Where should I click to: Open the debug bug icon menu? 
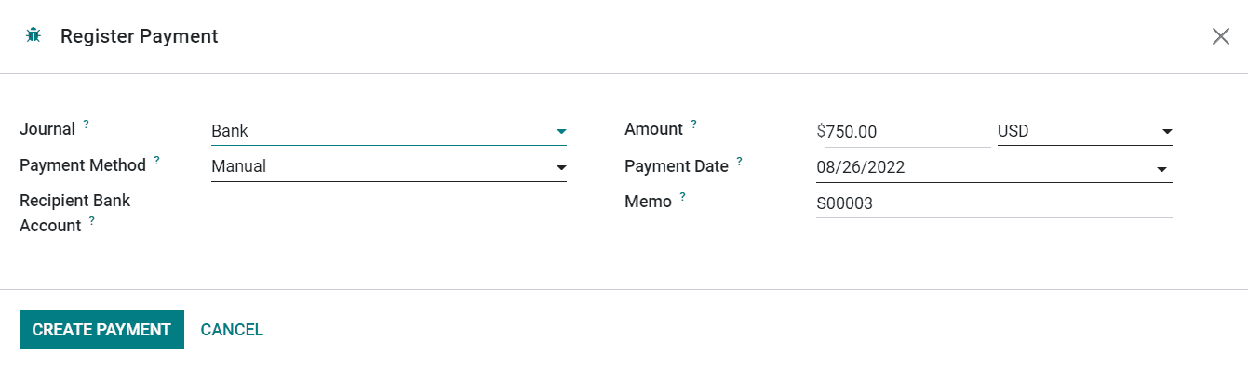[34, 36]
